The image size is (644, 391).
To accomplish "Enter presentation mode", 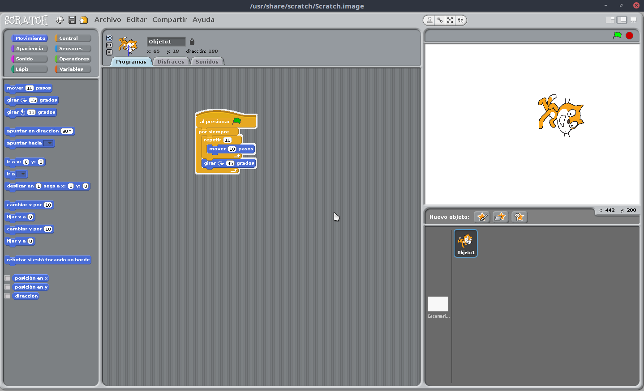I will point(633,20).
